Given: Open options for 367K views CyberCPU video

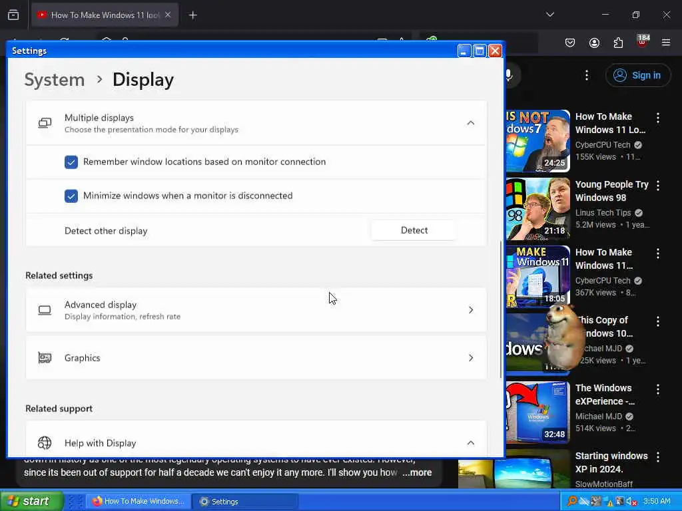Looking at the screenshot, I should (x=658, y=254).
